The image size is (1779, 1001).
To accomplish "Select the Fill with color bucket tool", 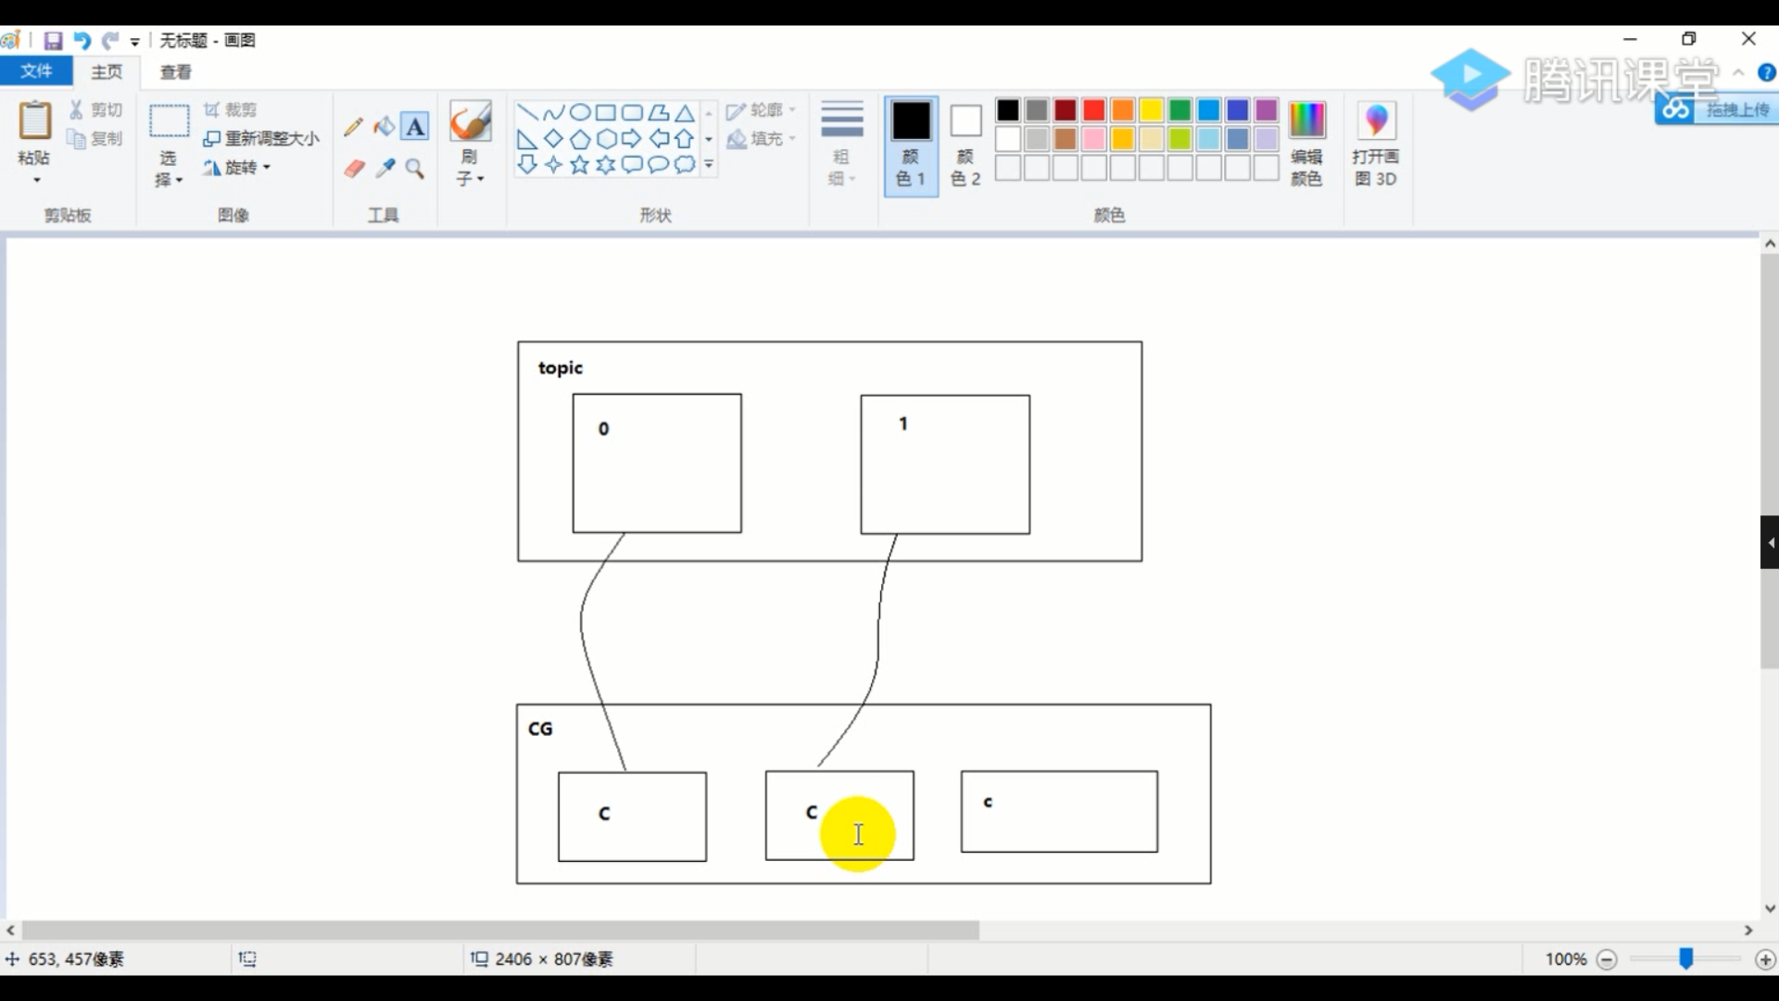I will (x=384, y=127).
